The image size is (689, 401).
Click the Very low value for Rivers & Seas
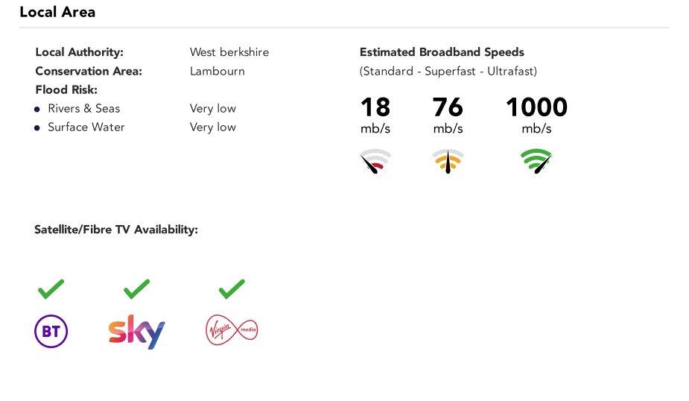[x=213, y=109]
